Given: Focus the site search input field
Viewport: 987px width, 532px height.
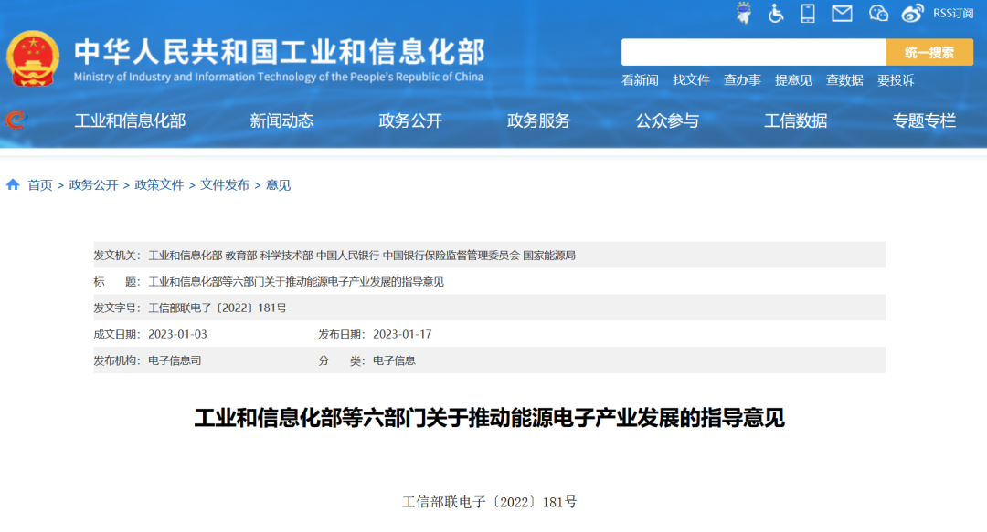Looking at the screenshot, I should coord(753,52).
